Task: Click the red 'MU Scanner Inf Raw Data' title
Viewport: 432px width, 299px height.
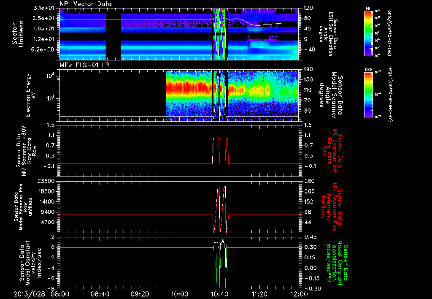Action: [x=332, y=151]
